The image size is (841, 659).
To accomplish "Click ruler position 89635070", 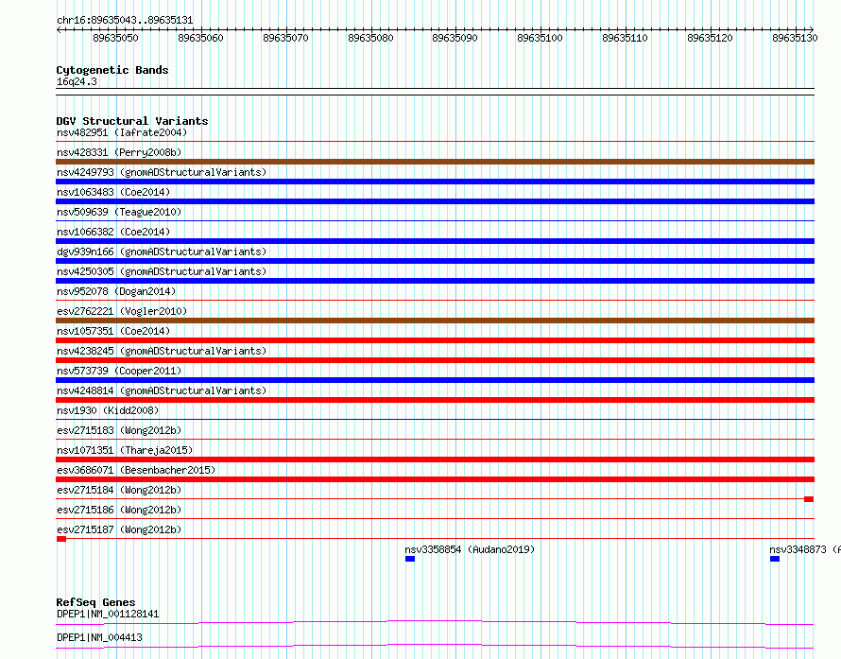I will (286, 38).
